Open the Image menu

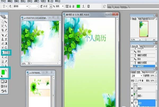[x=16, y=1]
